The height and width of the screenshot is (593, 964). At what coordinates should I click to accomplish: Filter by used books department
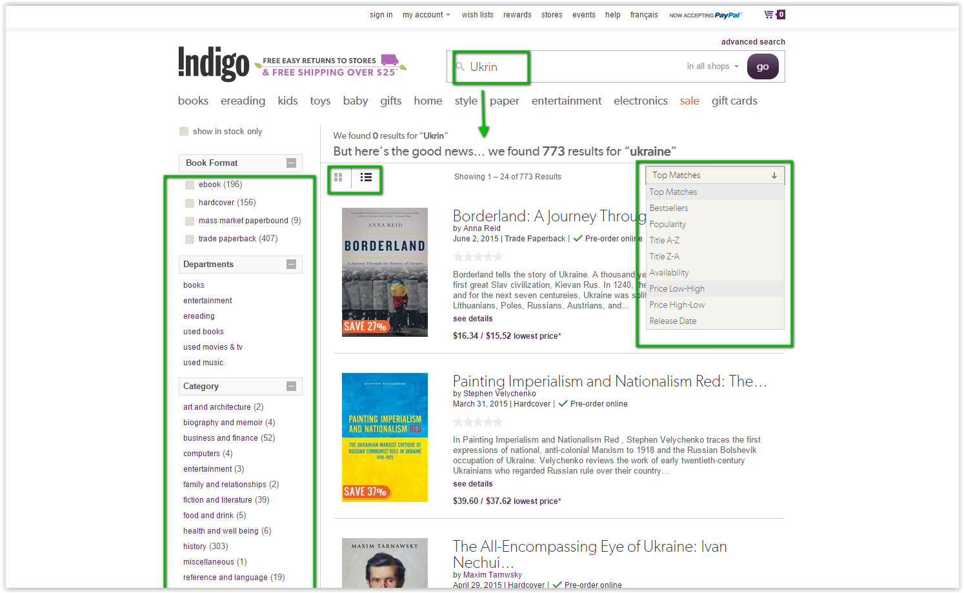pos(203,332)
